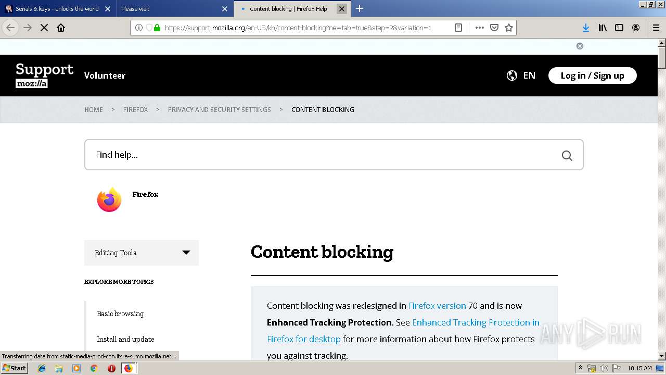Go to FIREFOX breadcrumb

click(x=135, y=109)
